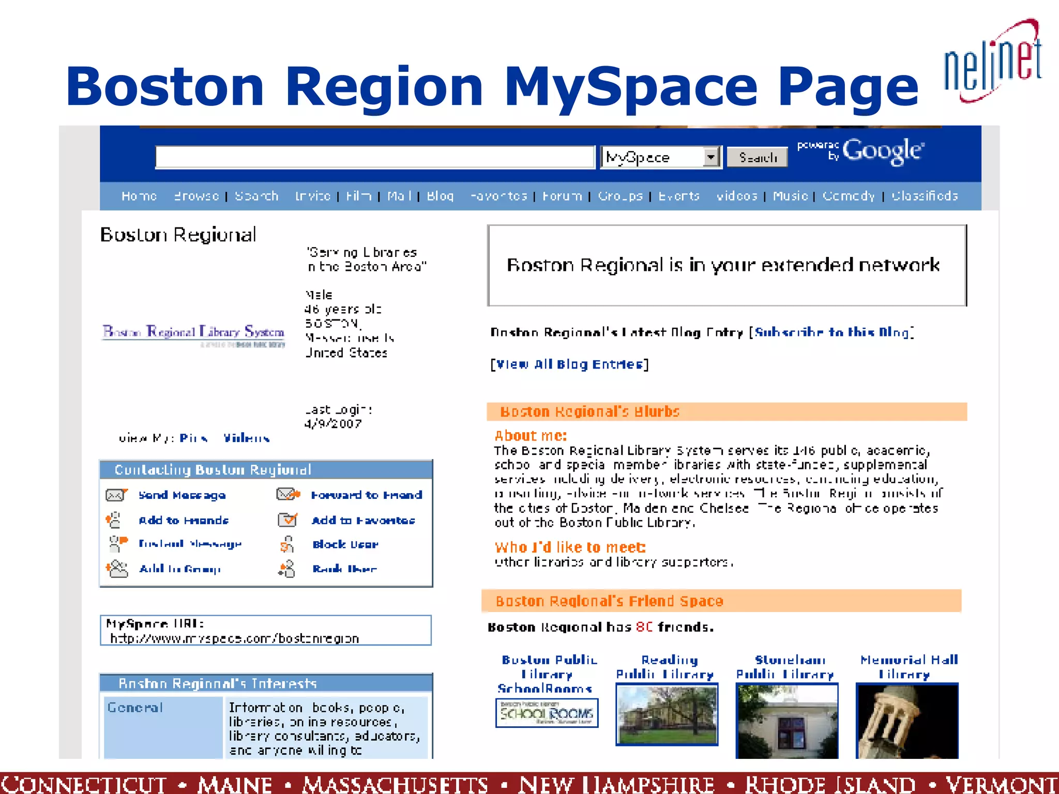
Task: Click the Reading Public Library photo
Action: 667,714
